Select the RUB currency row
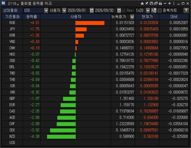The image size is (191, 148). point(95,23)
